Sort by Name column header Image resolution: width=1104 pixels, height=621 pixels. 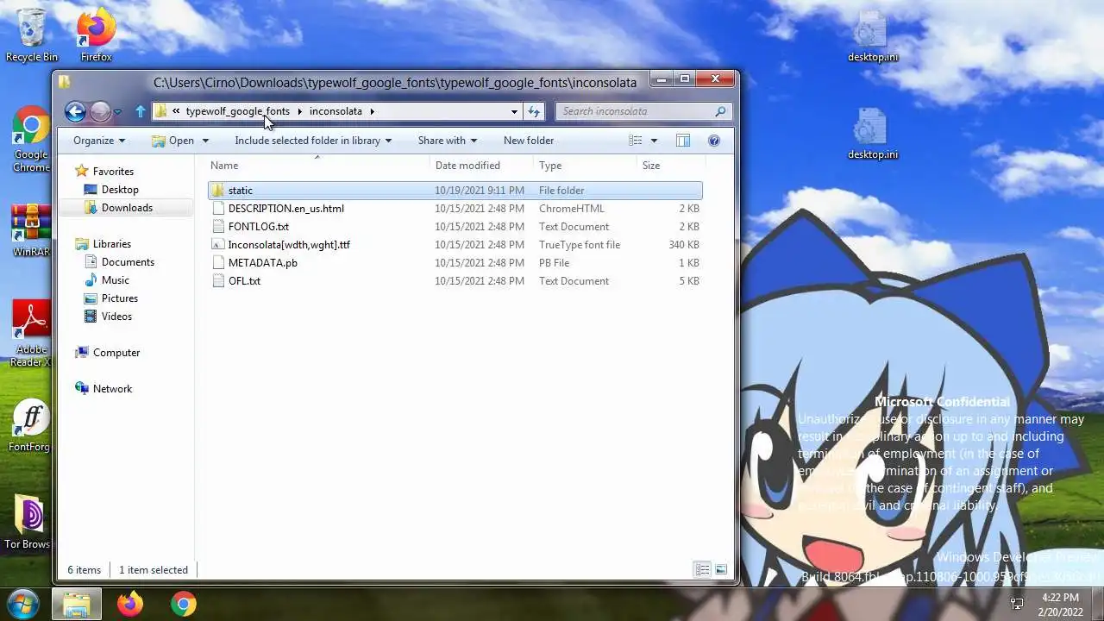coord(317,166)
